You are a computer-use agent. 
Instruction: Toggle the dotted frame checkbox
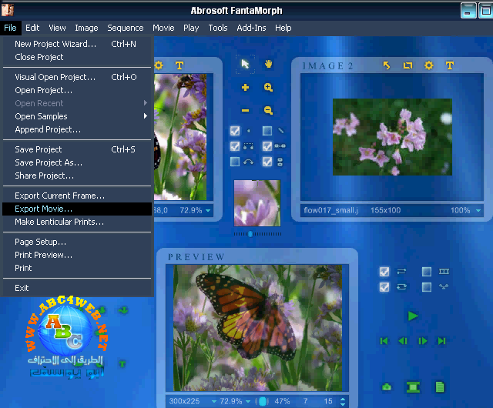[235, 146]
